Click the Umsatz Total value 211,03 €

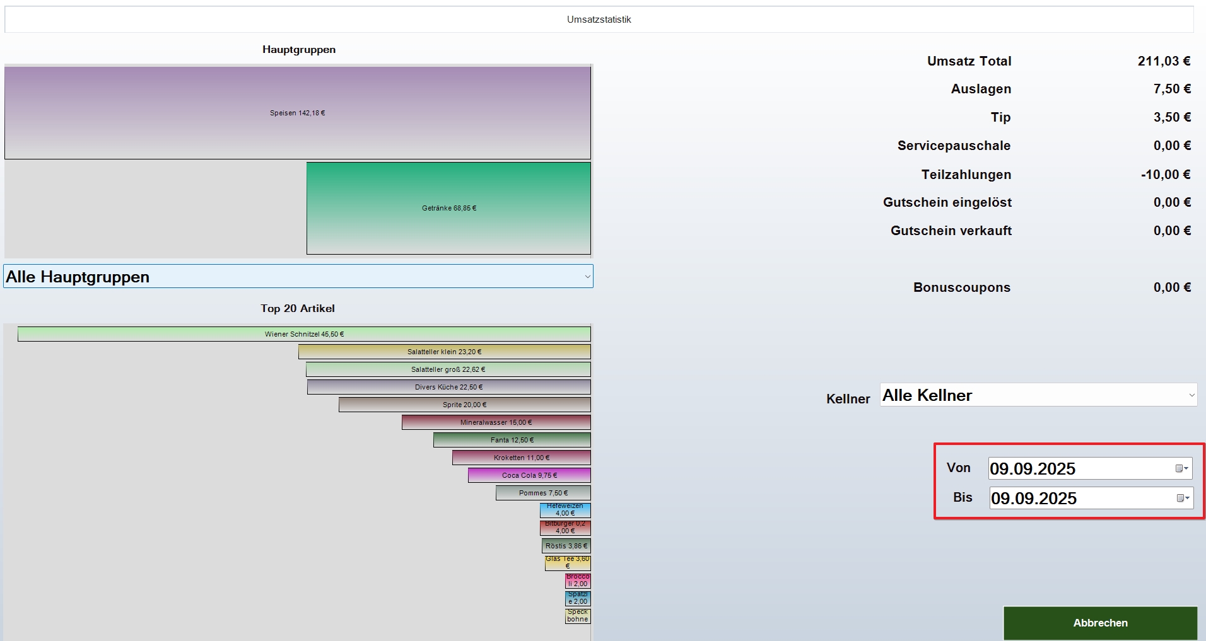pyautogui.click(x=1164, y=61)
